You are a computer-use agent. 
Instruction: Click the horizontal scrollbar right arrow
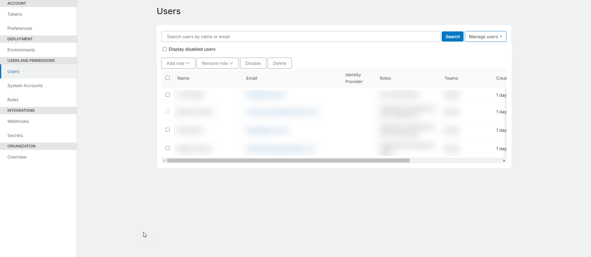click(504, 161)
